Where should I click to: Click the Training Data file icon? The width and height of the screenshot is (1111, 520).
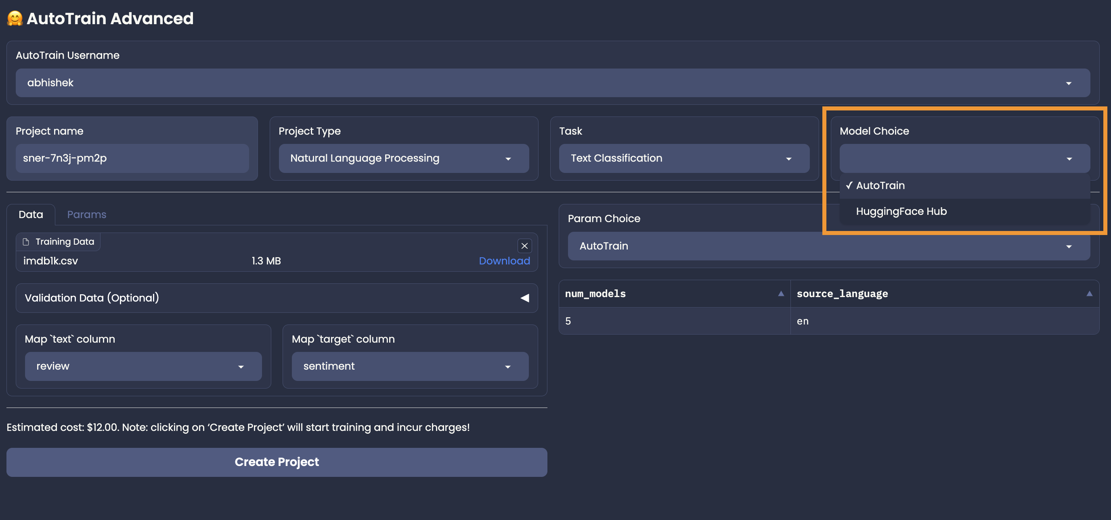pyautogui.click(x=26, y=242)
